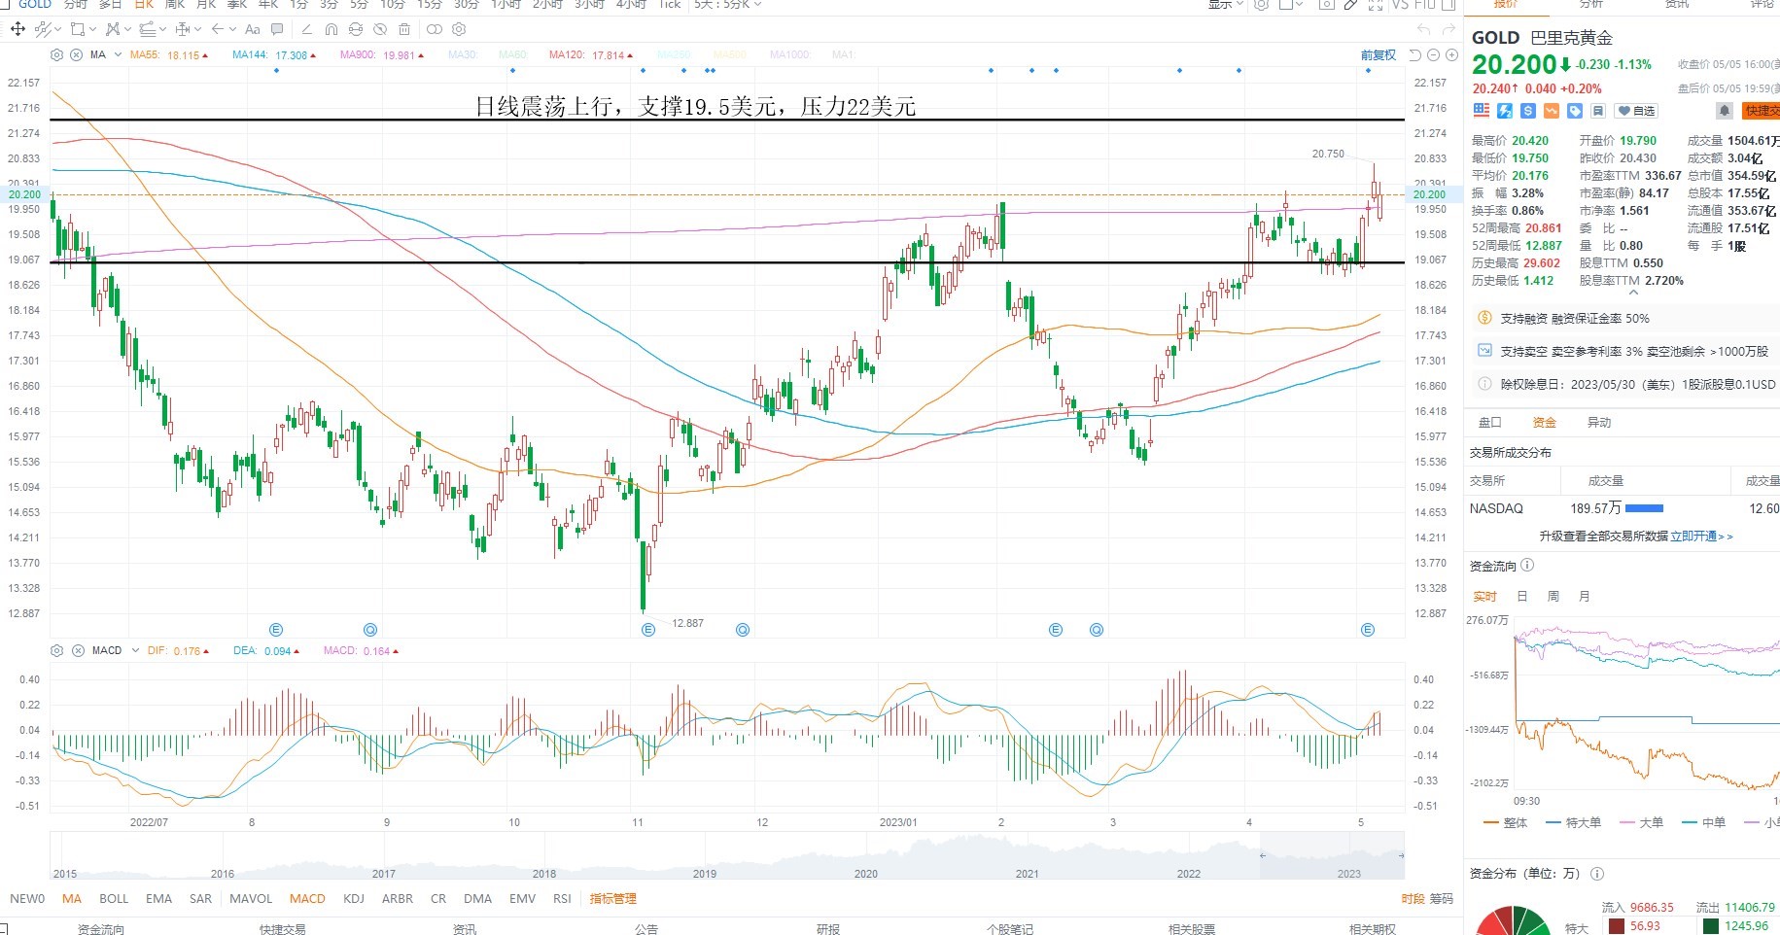1780x935 pixels.
Task: Click the zoom-in plus icon near 前复权
Action: coord(1451,54)
